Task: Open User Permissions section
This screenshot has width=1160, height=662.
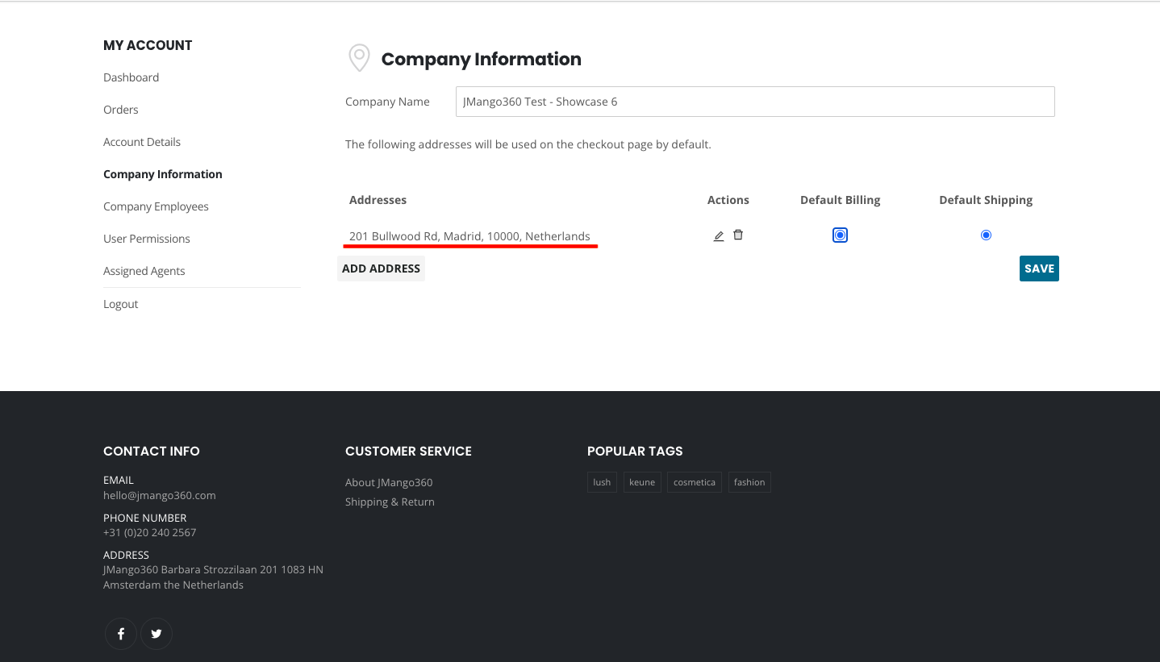Action: click(147, 239)
